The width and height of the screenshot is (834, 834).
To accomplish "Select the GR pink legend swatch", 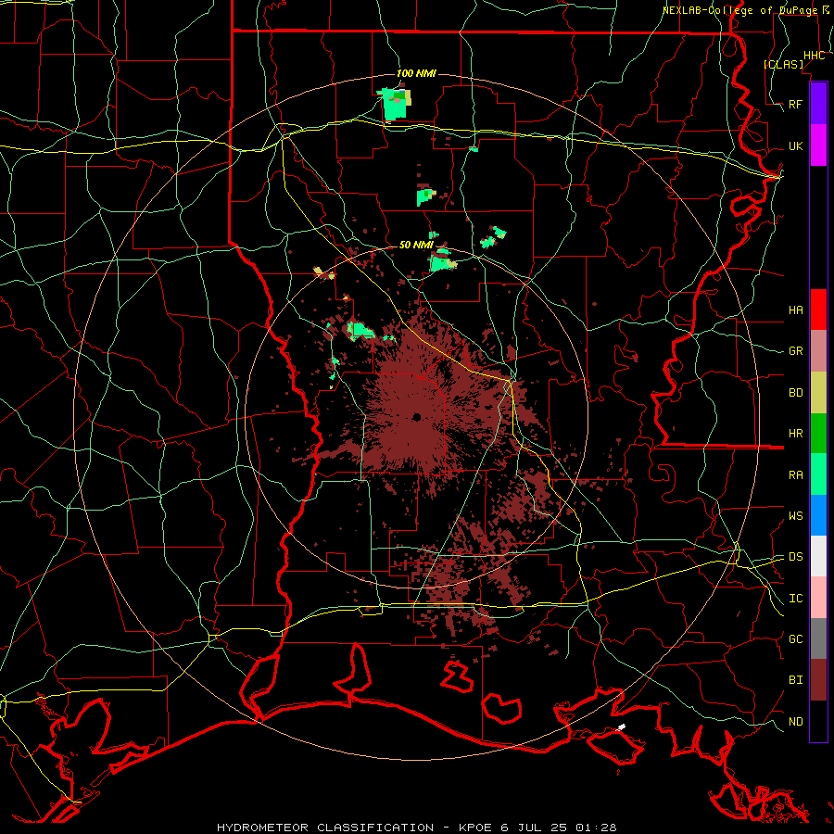I will (x=818, y=351).
